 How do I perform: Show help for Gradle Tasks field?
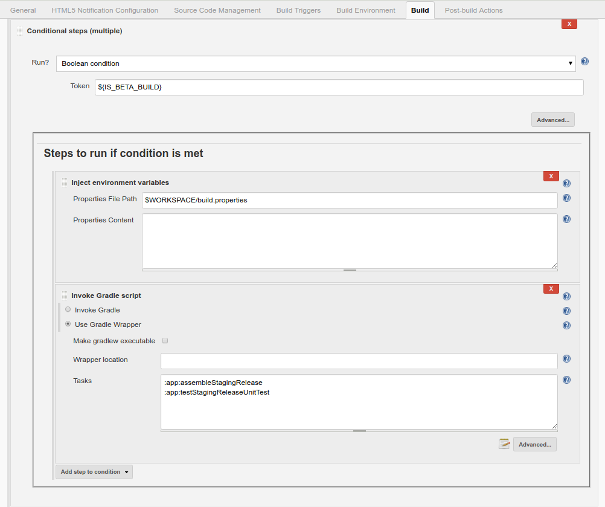[x=566, y=380]
